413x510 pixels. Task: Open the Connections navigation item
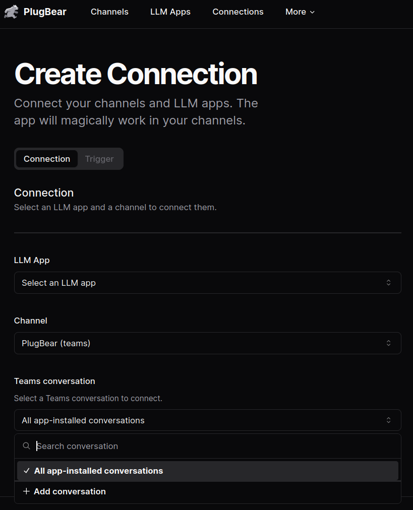pos(238,12)
